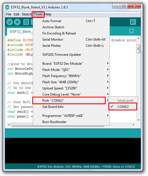148x176 pixels.
Task: Select the COM12 checked serial port
Action: point(123,106)
